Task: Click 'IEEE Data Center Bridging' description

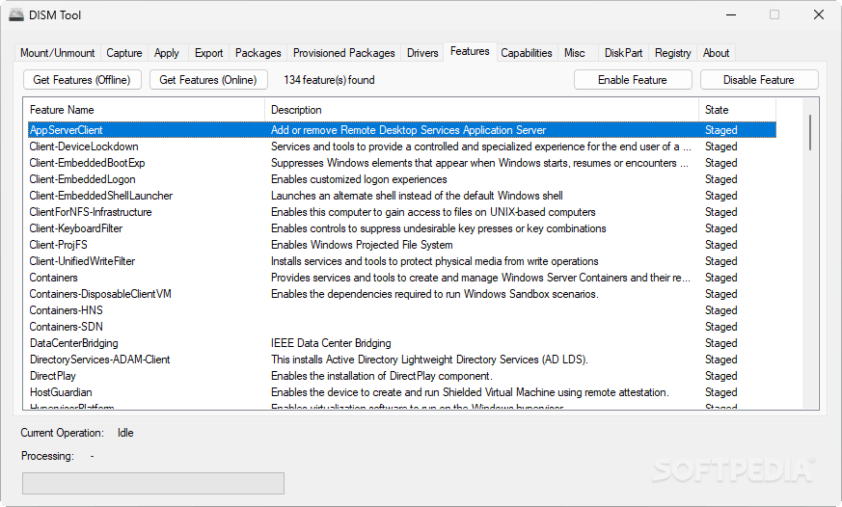Action: [x=331, y=343]
